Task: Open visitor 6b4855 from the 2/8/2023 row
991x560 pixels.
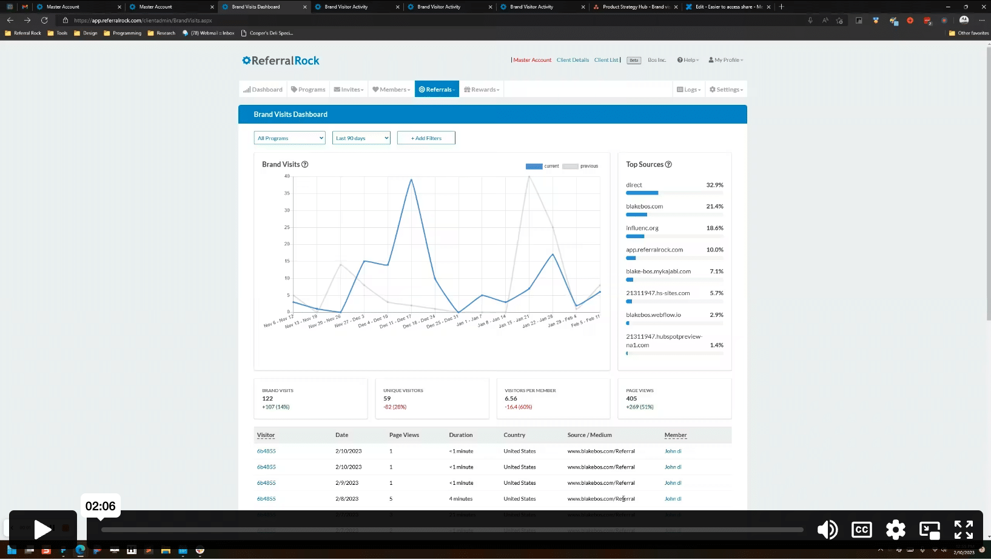Action: pyautogui.click(x=266, y=499)
